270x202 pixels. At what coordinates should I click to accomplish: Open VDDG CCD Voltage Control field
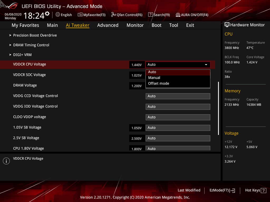(x=178, y=96)
